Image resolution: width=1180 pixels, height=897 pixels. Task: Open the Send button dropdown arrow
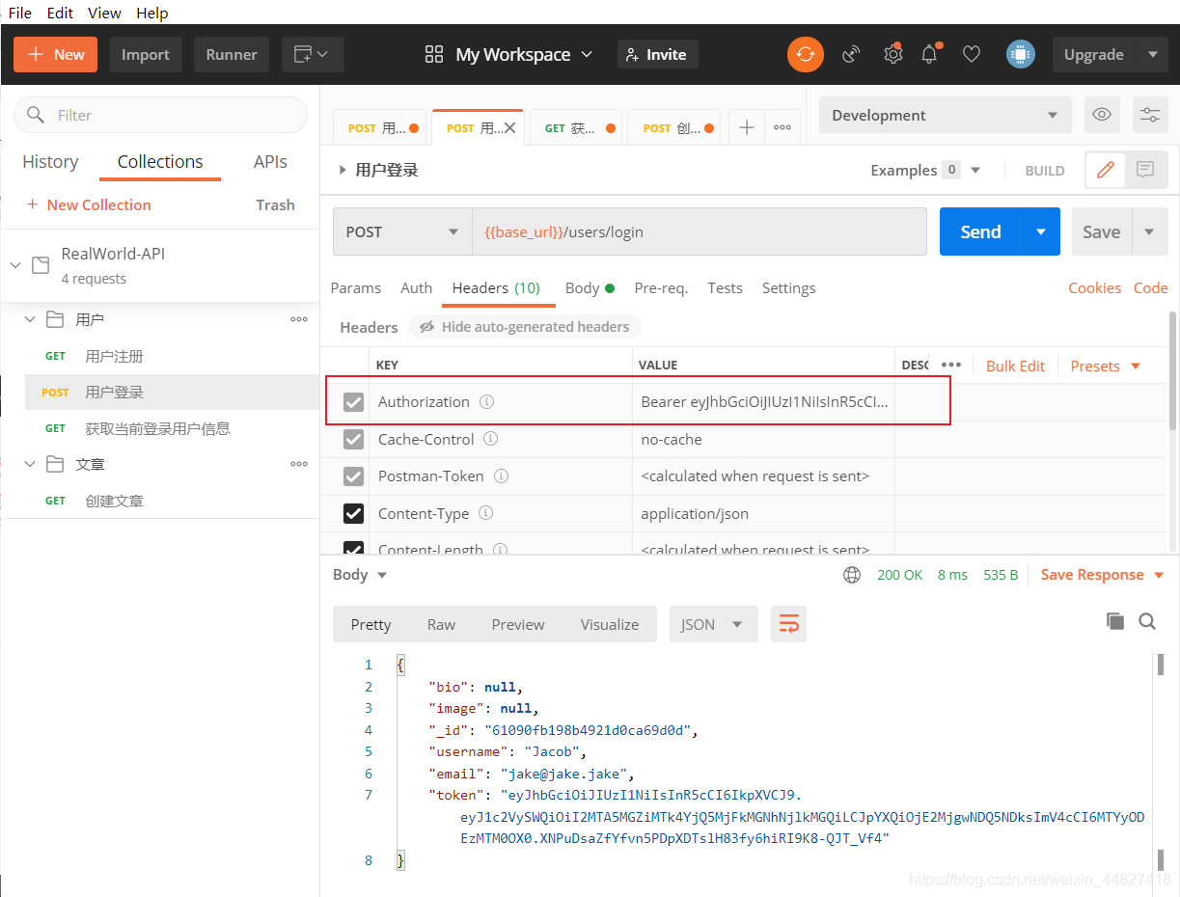1041,231
